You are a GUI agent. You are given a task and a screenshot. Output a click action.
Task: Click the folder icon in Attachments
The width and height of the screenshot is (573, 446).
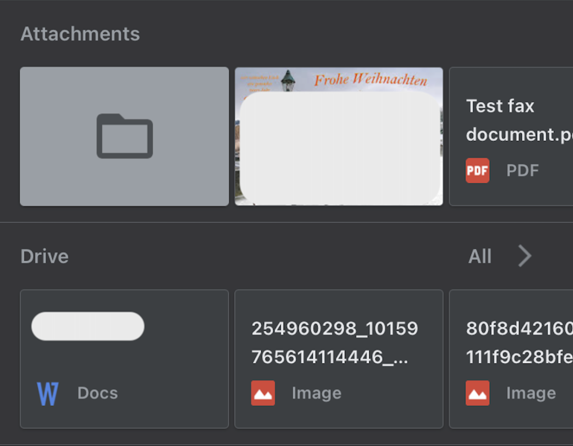click(x=125, y=136)
